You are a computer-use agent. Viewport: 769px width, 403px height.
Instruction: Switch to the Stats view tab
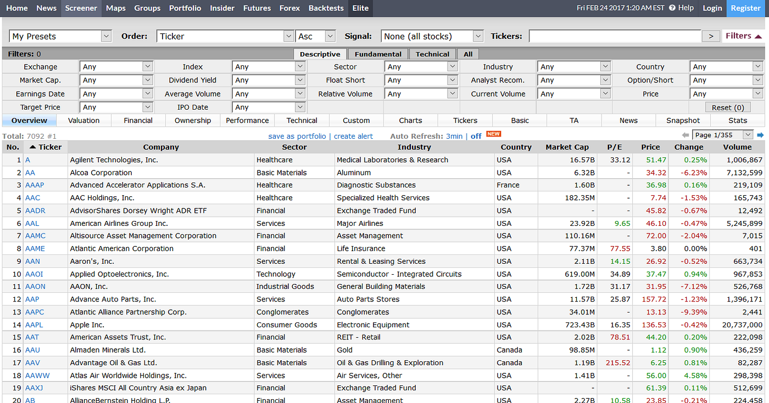pyautogui.click(x=738, y=120)
